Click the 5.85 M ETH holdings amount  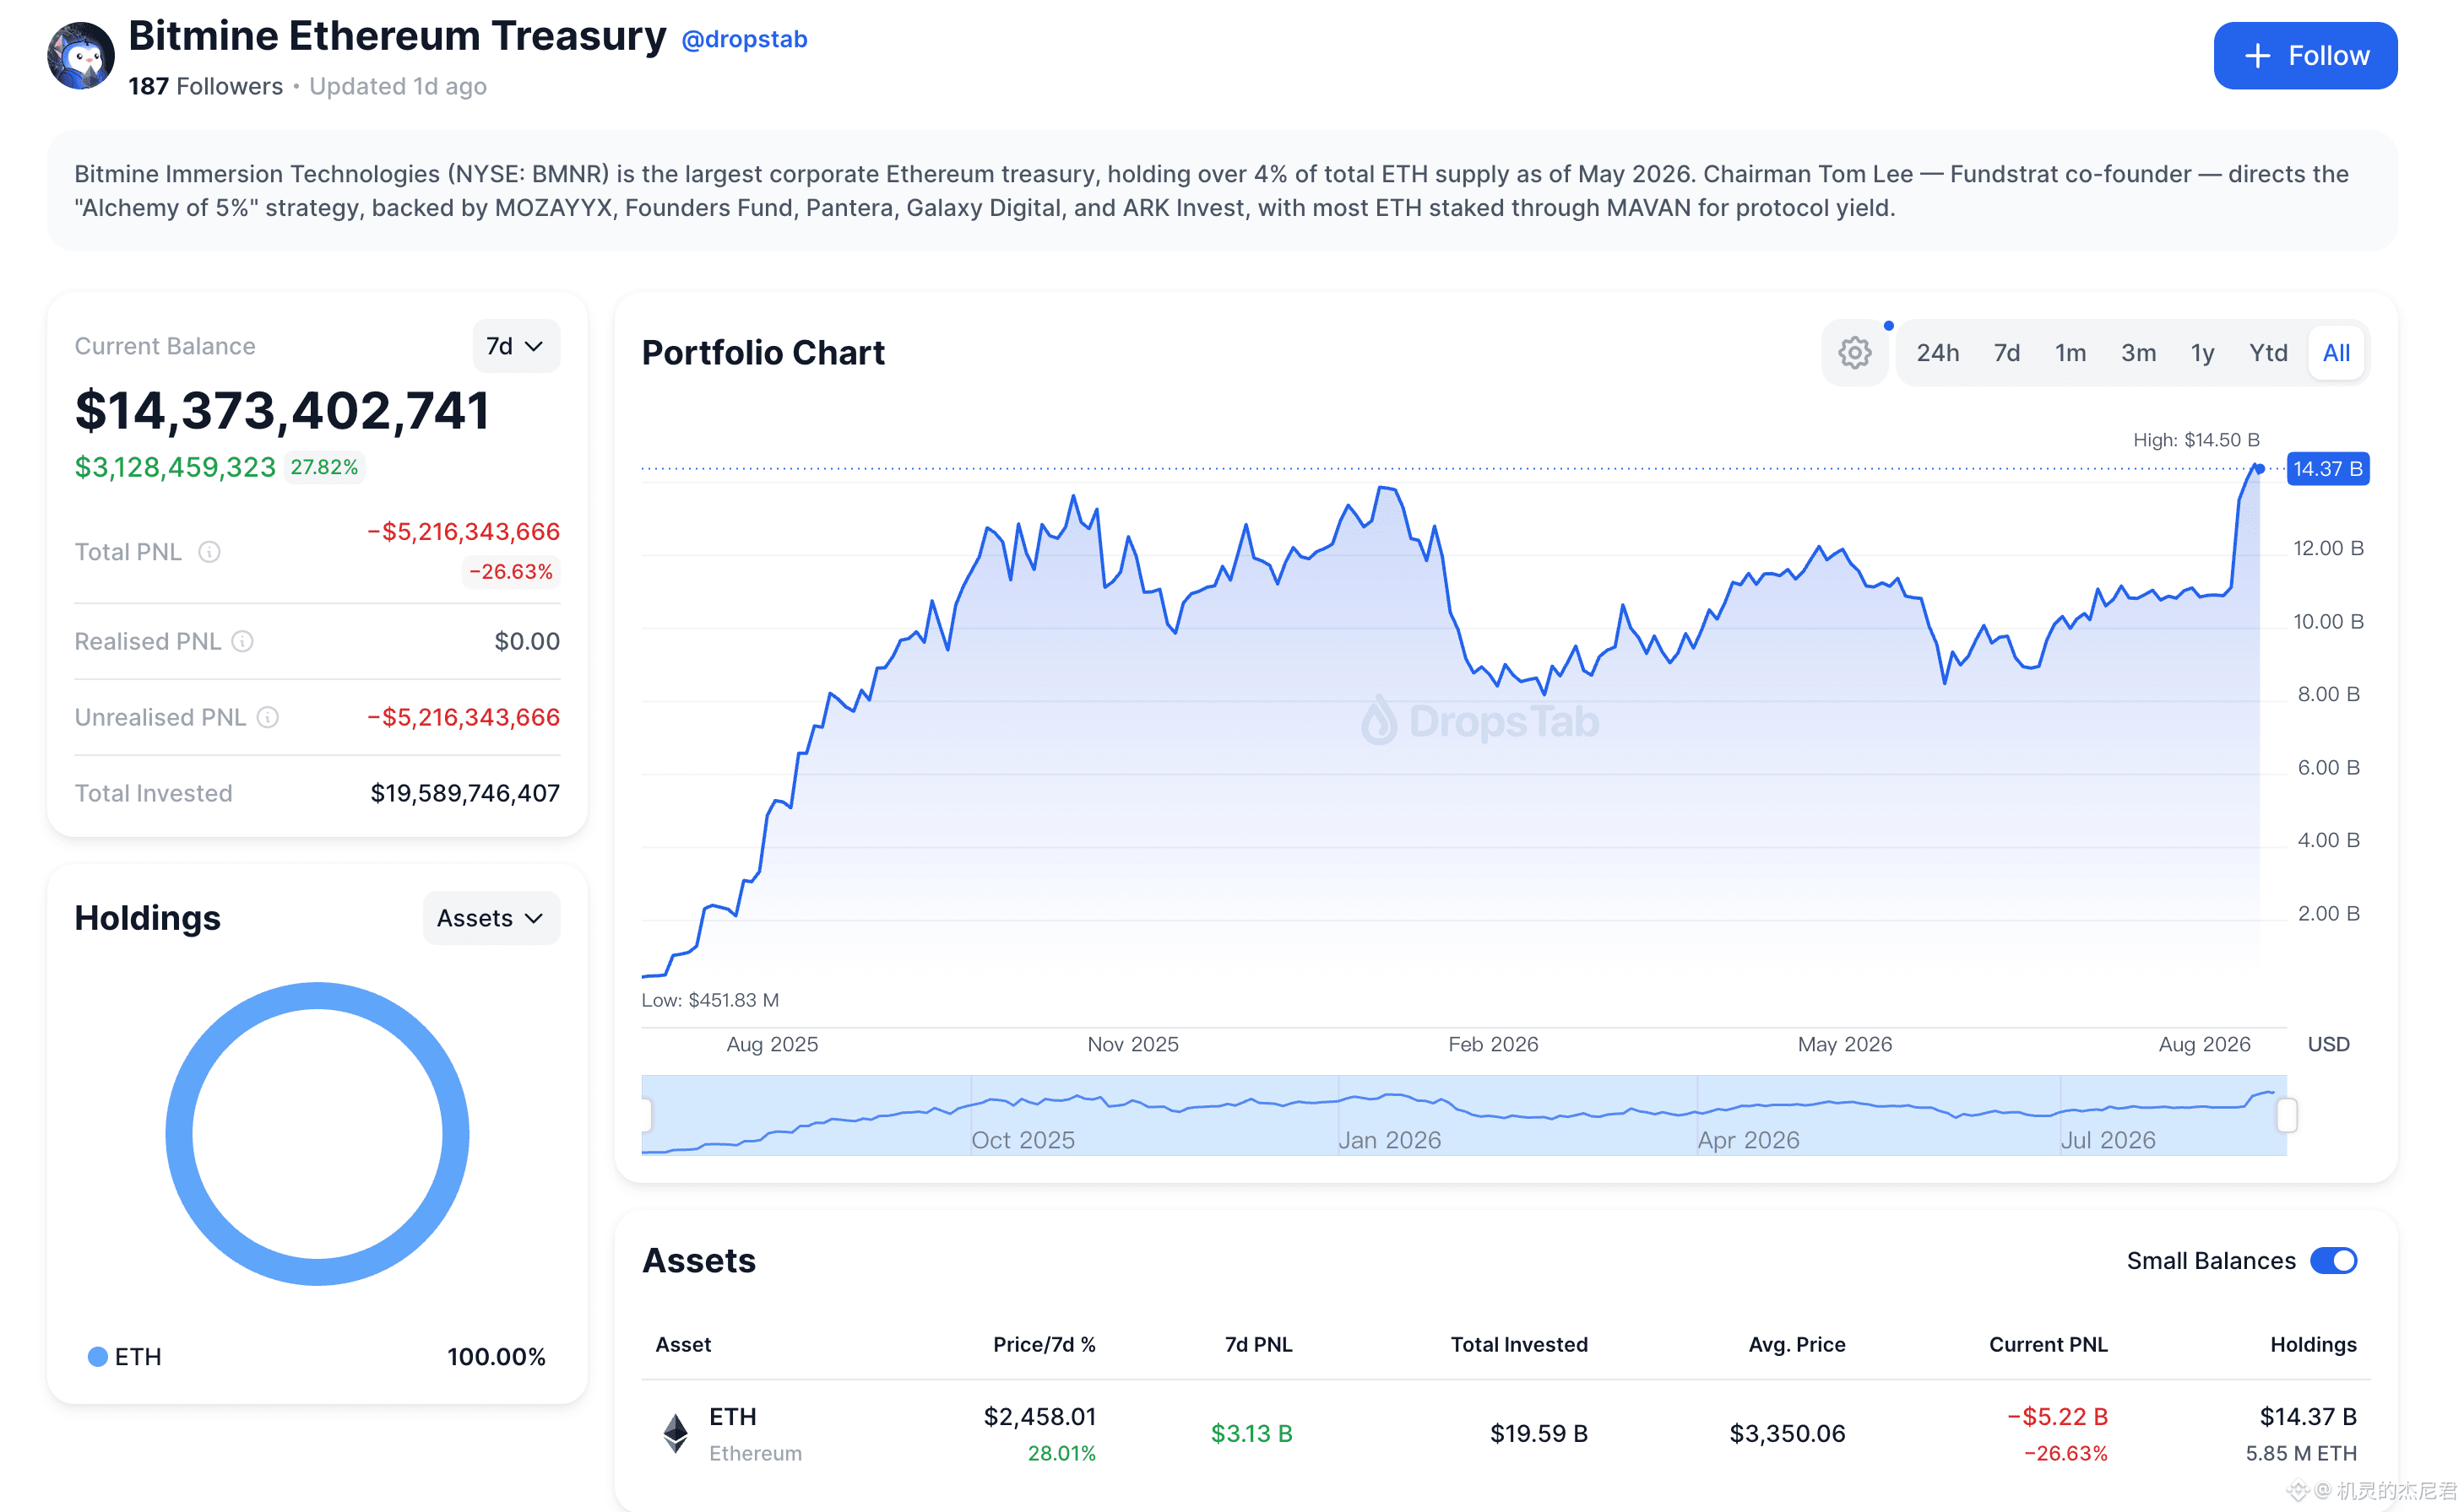point(2300,1454)
